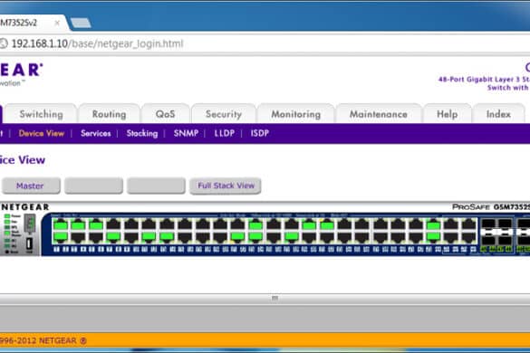This screenshot has width=530, height=353.
Task: Click the third green port in the bottom row
Action: point(149,237)
